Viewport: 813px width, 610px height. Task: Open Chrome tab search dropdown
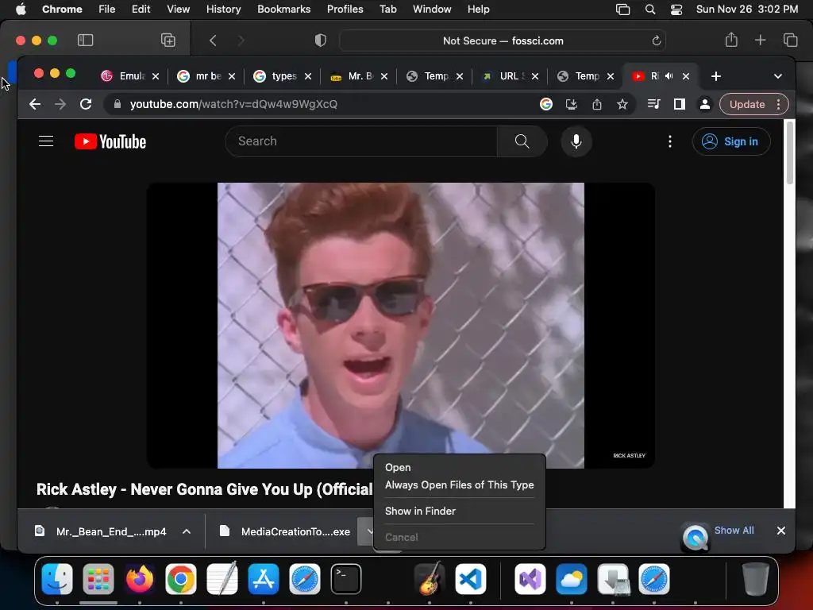[778, 76]
